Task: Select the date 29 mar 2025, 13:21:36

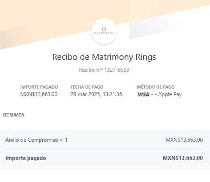Action: click(x=96, y=94)
